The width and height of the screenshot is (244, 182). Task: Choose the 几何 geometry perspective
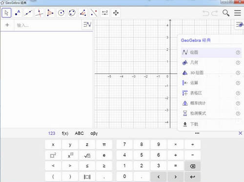pos(211,63)
